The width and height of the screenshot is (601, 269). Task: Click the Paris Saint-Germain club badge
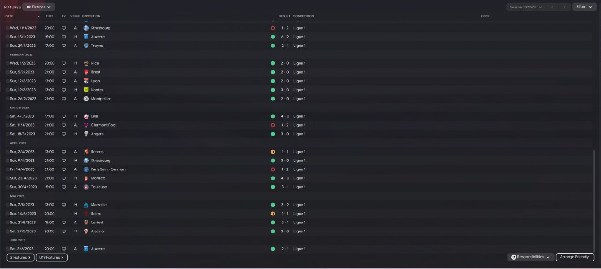coord(86,169)
